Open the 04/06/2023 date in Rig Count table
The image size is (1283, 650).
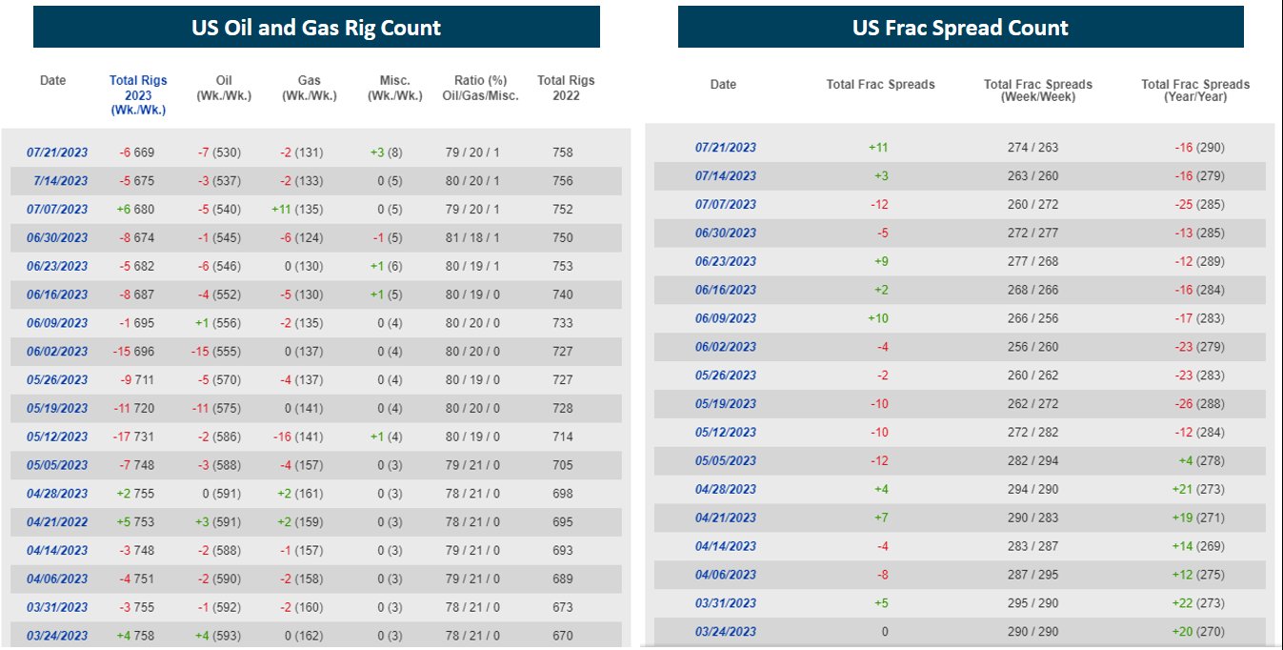(57, 579)
